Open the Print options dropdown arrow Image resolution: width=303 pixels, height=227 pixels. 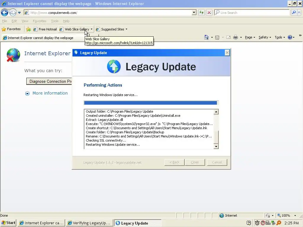(241, 38)
